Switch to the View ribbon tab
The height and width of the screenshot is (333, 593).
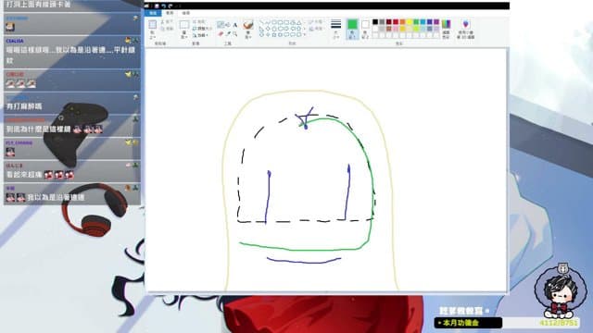(185, 13)
